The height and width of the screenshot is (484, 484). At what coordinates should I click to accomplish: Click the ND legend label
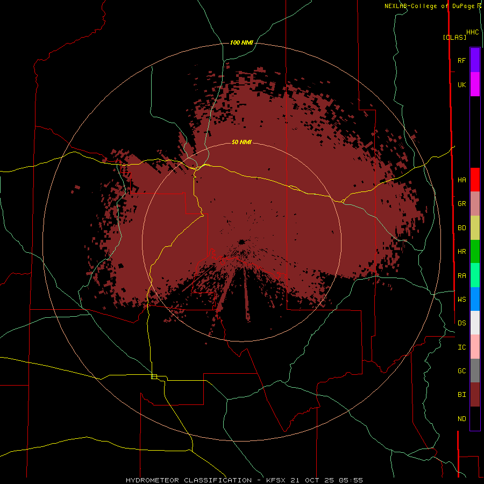[x=461, y=419]
